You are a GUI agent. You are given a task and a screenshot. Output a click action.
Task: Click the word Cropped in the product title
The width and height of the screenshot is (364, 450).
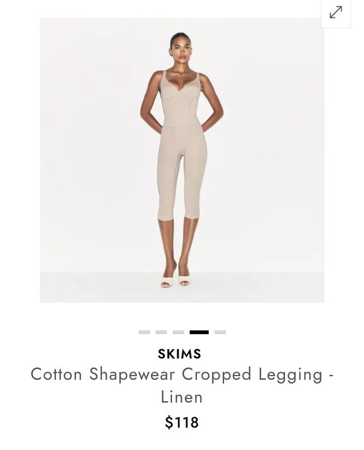[x=217, y=374]
